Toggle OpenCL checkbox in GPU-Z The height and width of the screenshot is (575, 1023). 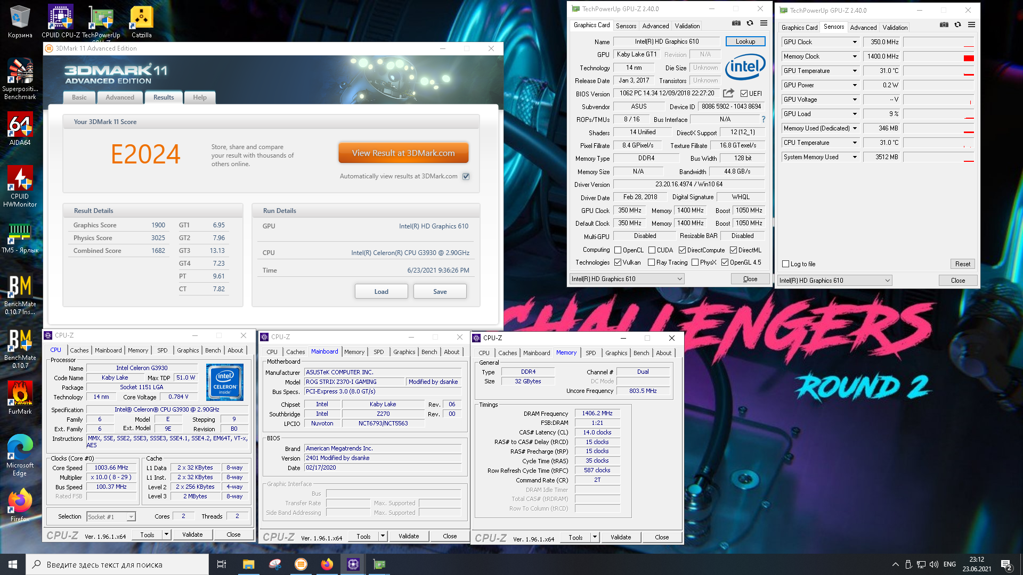point(618,250)
